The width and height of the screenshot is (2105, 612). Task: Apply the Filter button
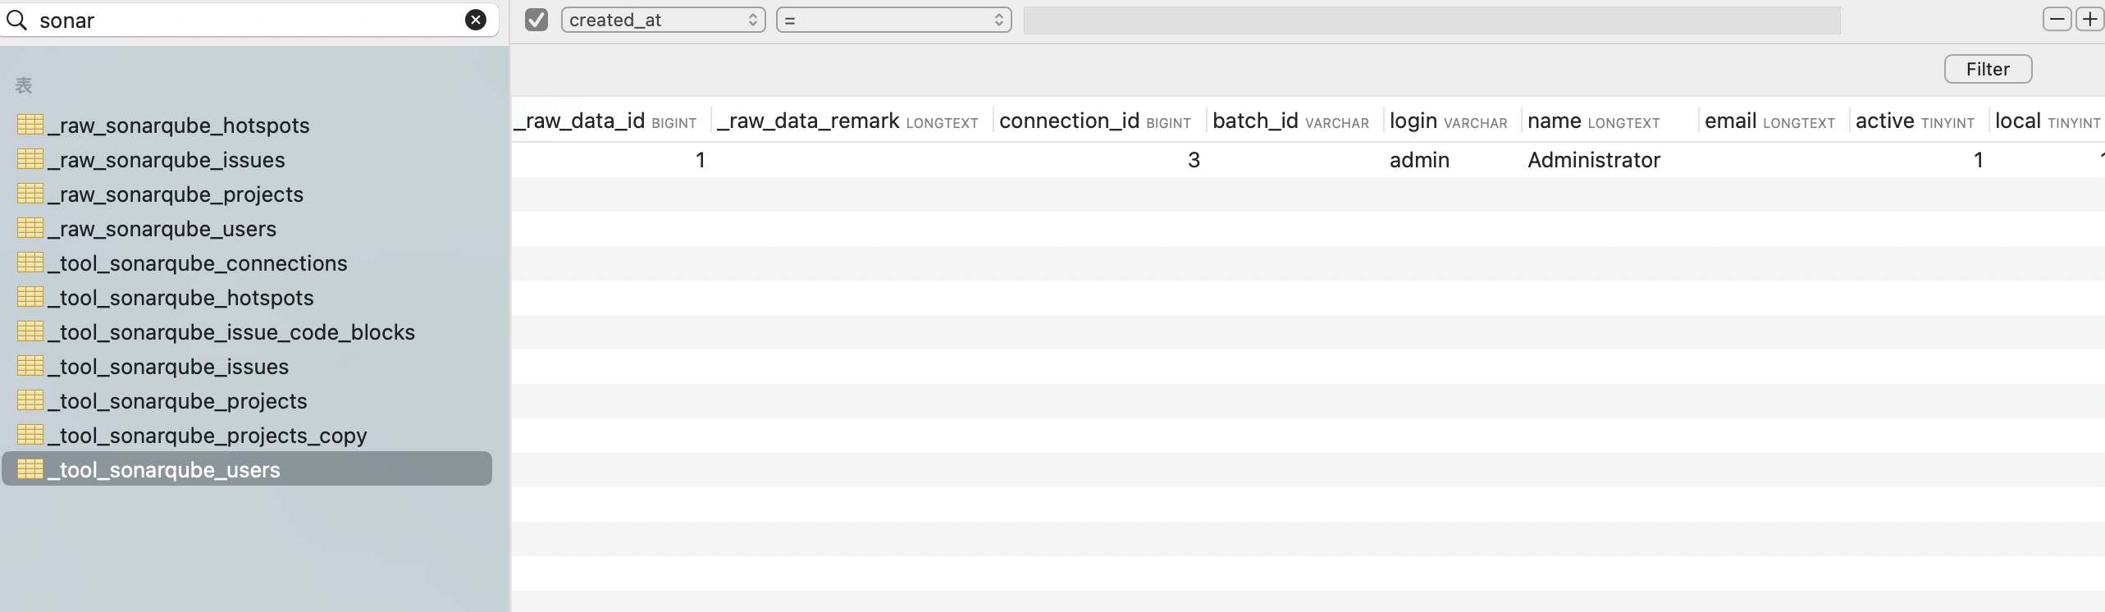[1988, 69]
